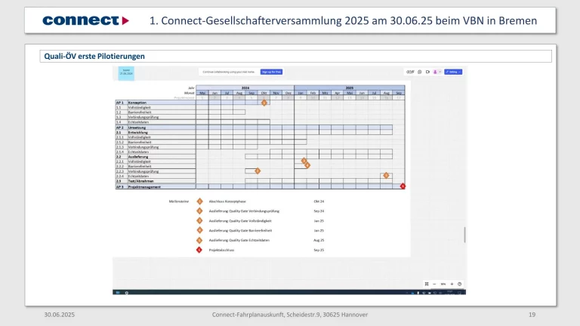Click the orange milestone diamond in row 2.2.3

[x=258, y=171]
